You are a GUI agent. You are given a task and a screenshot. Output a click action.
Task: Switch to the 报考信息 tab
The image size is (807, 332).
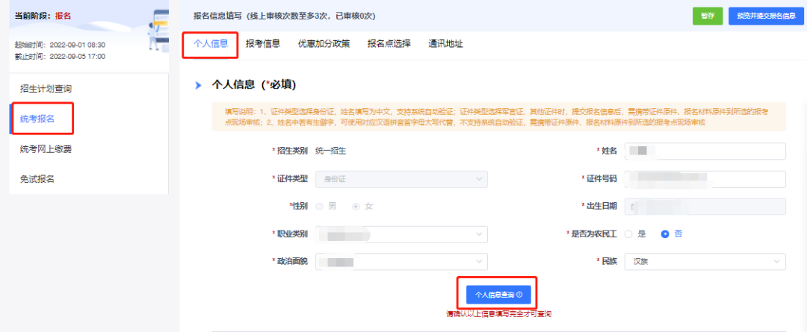click(x=263, y=44)
